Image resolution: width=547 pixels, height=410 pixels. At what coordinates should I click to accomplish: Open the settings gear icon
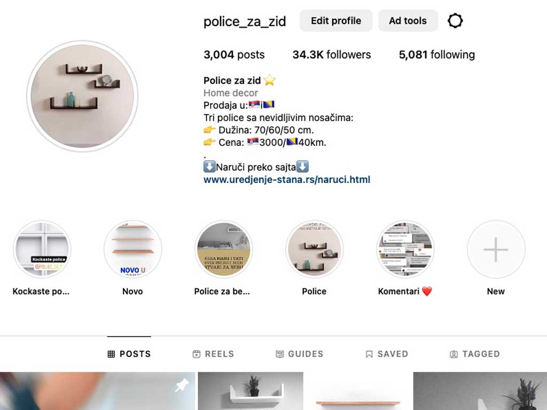click(x=455, y=21)
